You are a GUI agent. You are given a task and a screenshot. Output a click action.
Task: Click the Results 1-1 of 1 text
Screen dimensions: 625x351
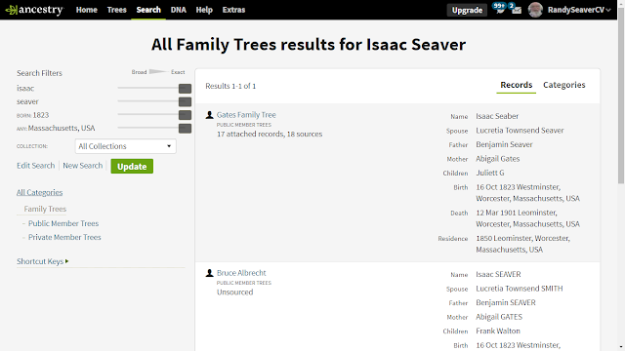pyautogui.click(x=230, y=86)
